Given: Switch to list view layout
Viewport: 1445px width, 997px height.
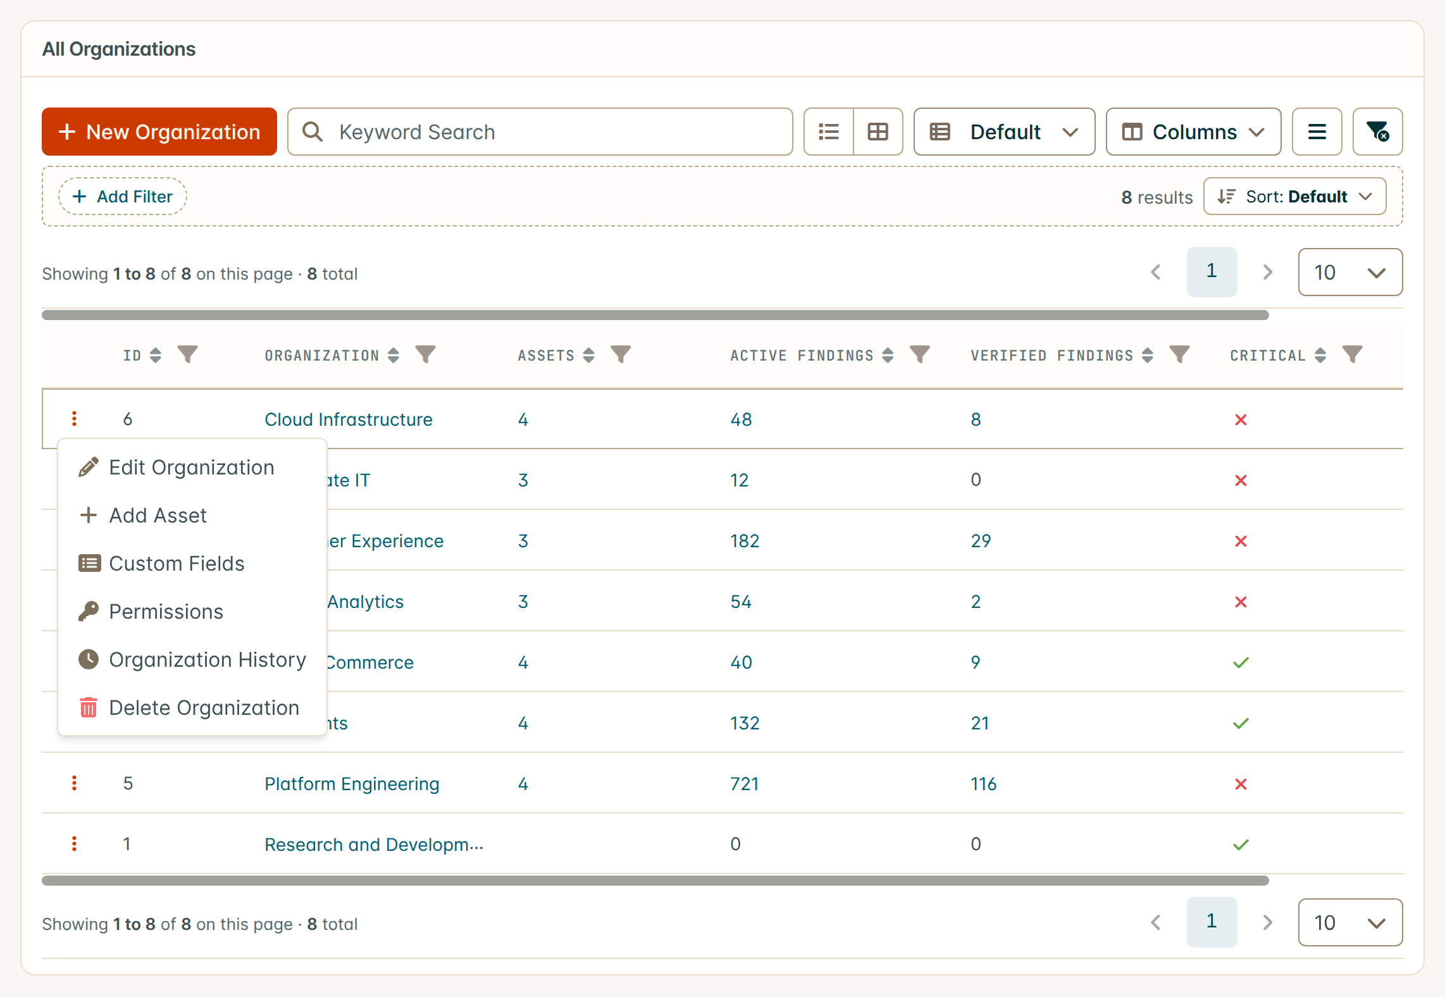Looking at the screenshot, I should 829,132.
